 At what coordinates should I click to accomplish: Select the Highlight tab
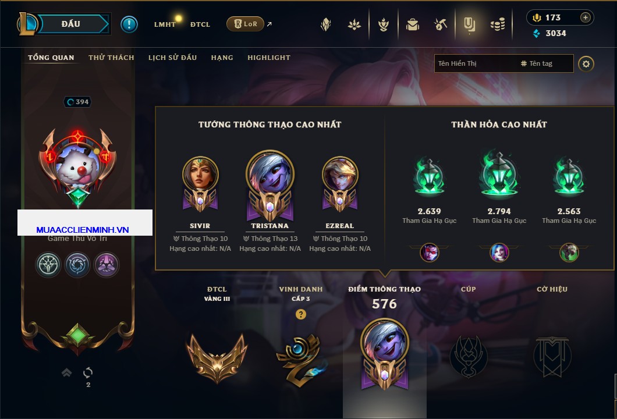coord(269,58)
